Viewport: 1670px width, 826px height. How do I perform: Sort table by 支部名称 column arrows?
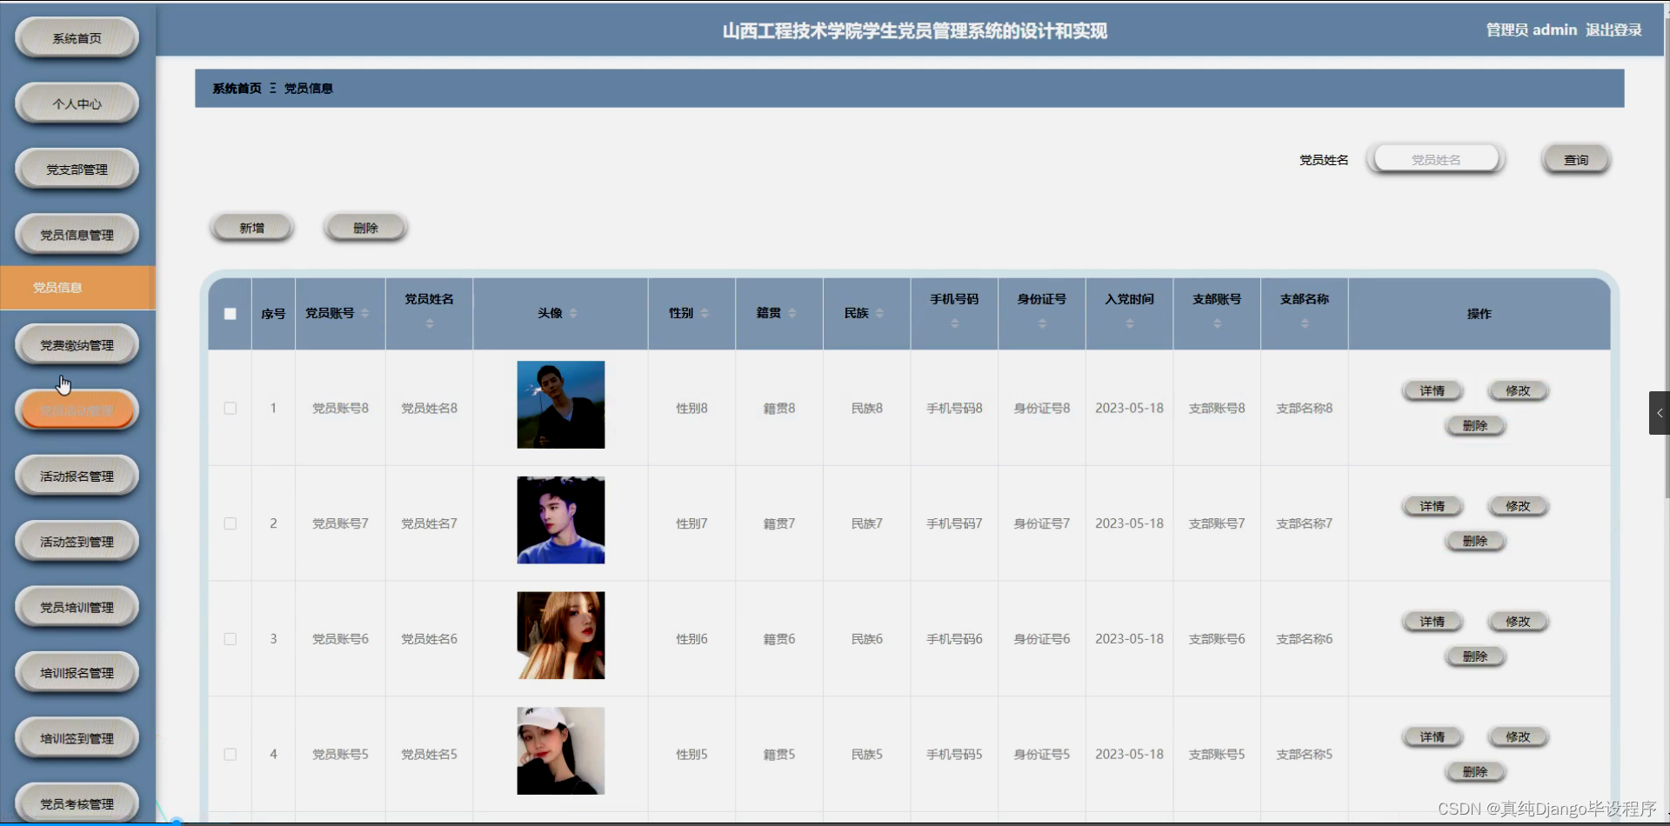click(1305, 324)
